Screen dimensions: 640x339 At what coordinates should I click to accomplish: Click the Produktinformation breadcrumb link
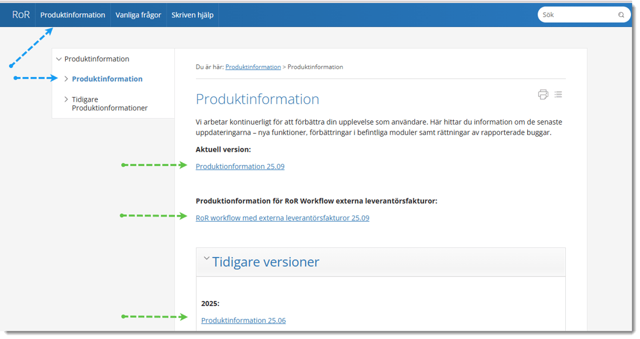[253, 67]
